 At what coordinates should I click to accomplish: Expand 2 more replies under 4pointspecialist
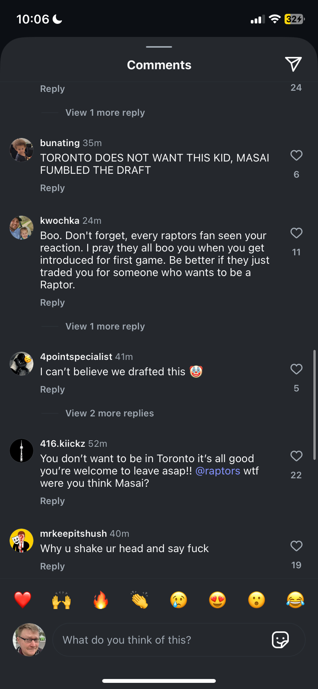point(109,413)
